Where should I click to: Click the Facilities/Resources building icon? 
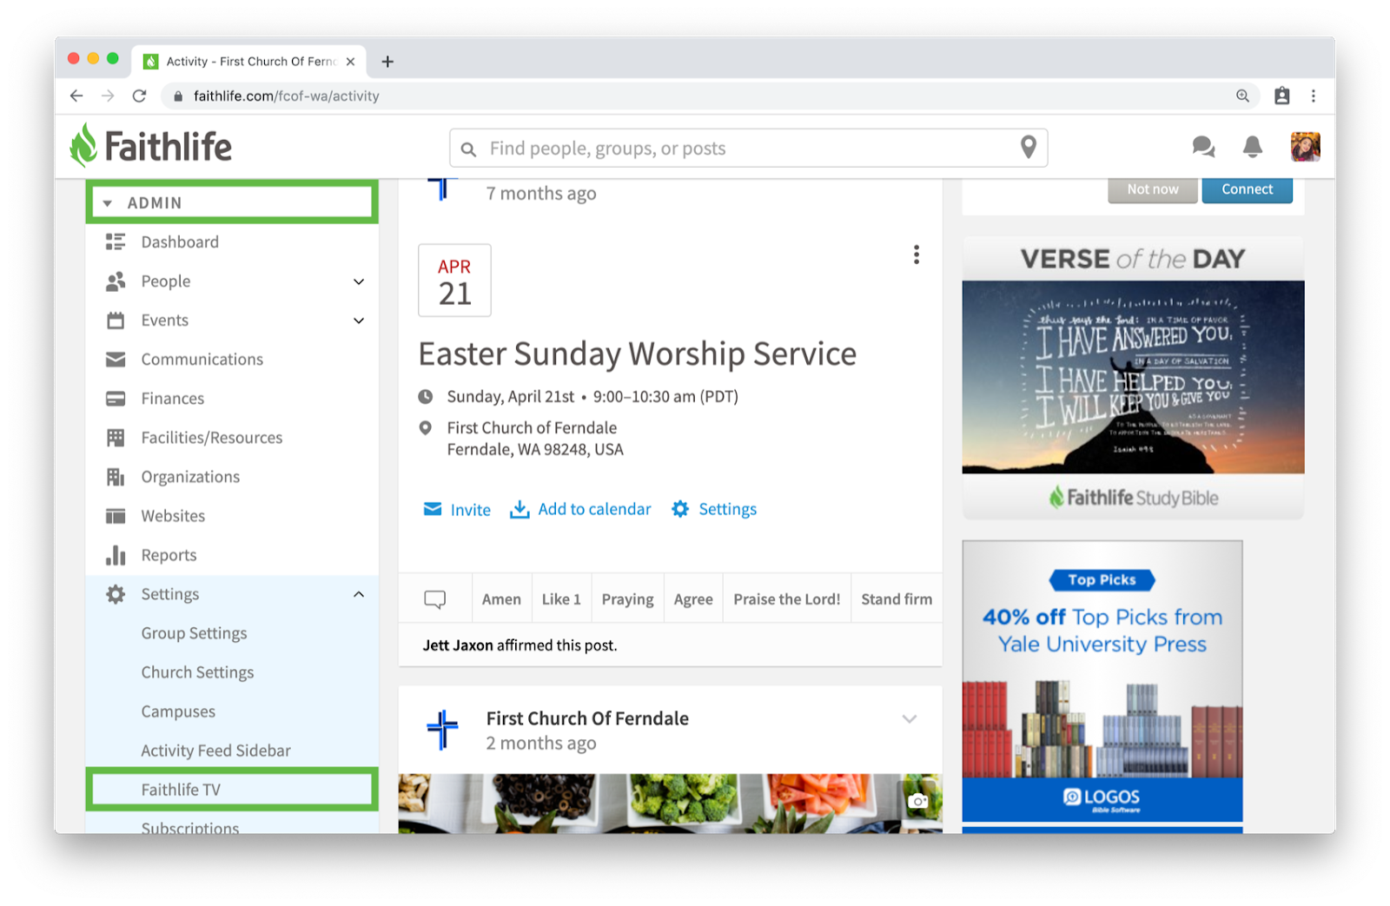116,438
